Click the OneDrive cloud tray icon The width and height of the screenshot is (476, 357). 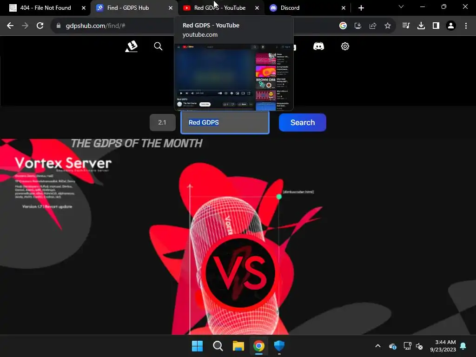393,346
